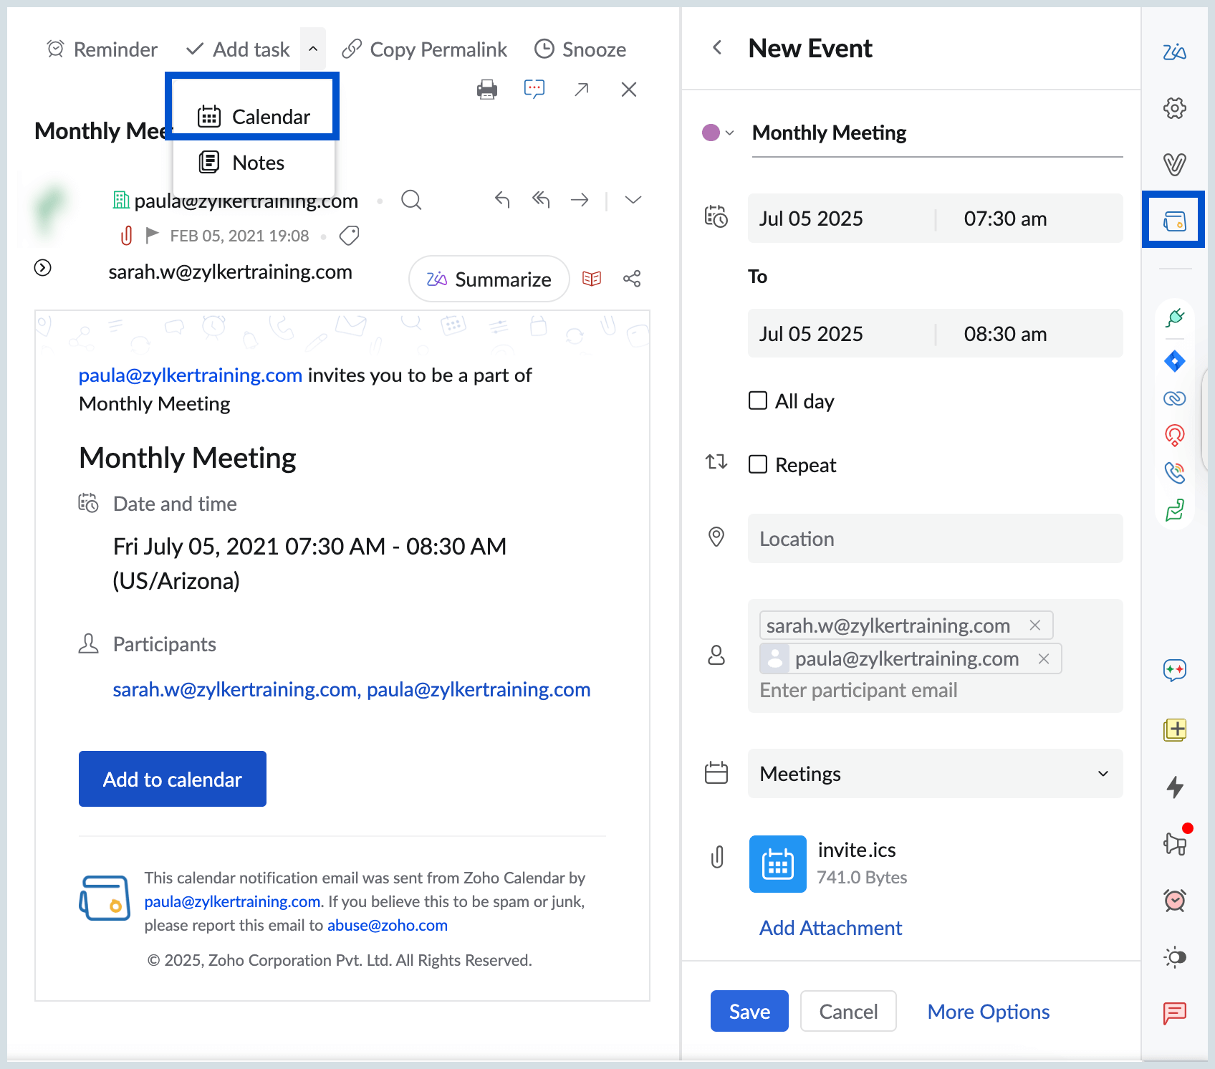1215x1069 pixels.
Task: Open the Jira integration icon
Action: 1175,362
